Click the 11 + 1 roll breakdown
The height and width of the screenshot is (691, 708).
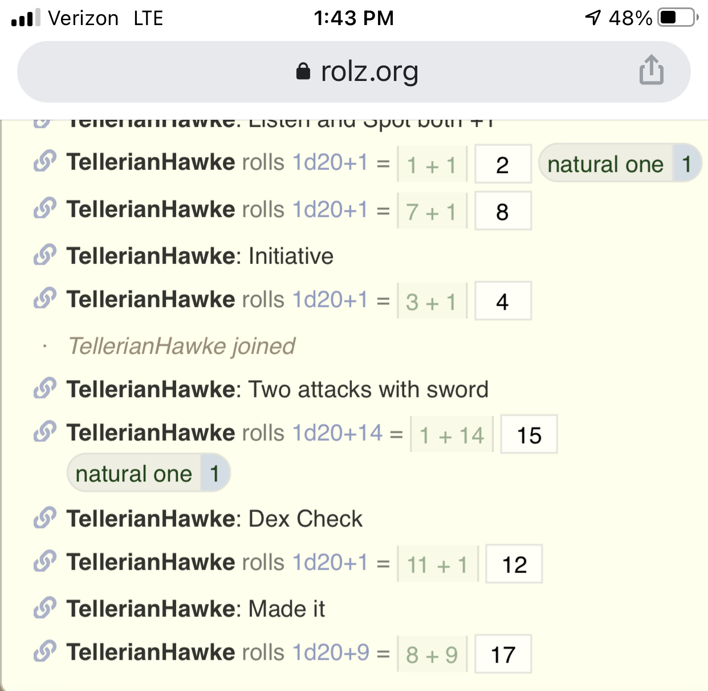(x=437, y=564)
